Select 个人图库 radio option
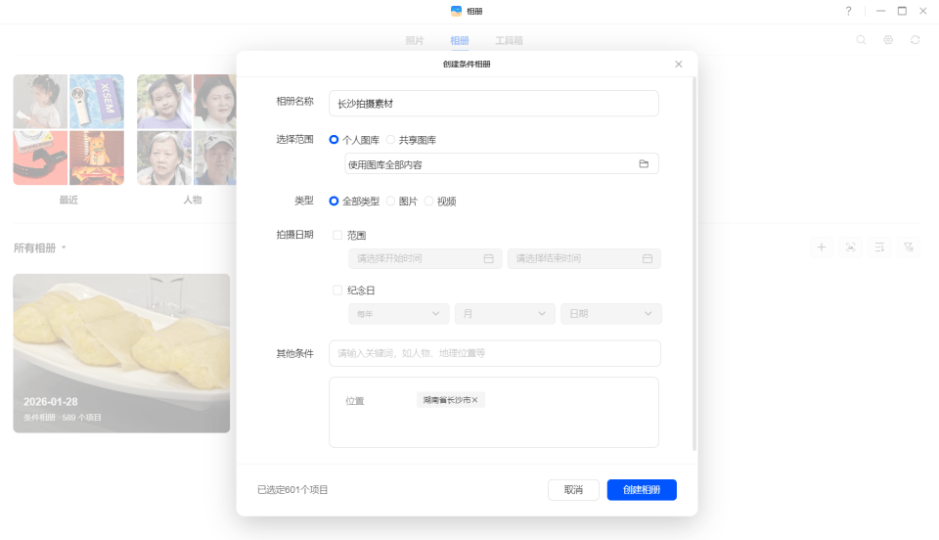Screen dimensions: 939x540 tap(335, 140)
